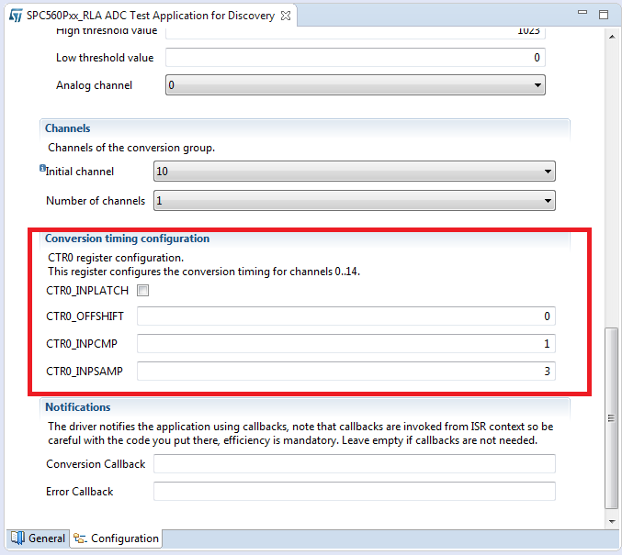Click the CTR0_INPLATCH label

tap(87, 291)
